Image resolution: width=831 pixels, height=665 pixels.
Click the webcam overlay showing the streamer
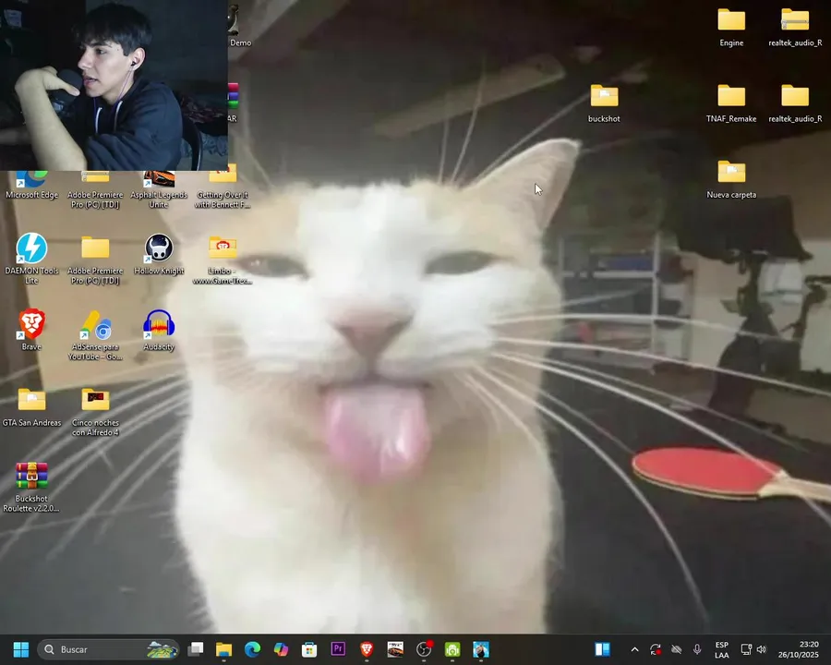pos(114,85)
